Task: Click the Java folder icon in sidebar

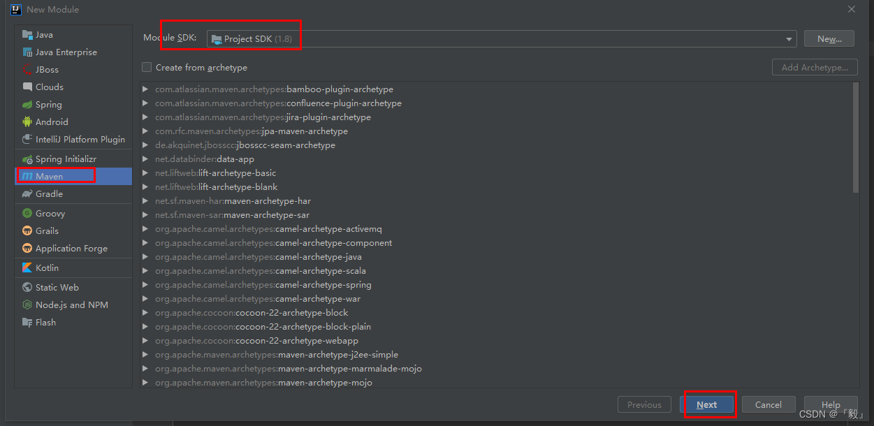Action: tap(27, 35)
